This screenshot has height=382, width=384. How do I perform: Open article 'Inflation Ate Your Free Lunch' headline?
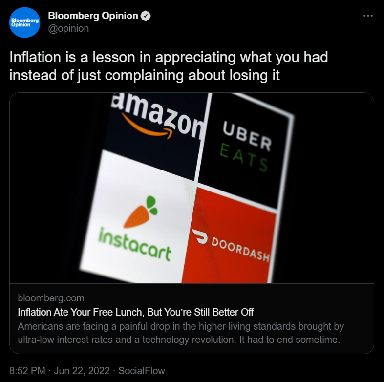tap(136, 312)
